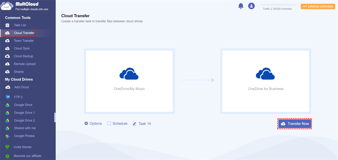Click Invite friends link
Image resolution: width=338 pixels, height=160 pixels.
(23, 147)
